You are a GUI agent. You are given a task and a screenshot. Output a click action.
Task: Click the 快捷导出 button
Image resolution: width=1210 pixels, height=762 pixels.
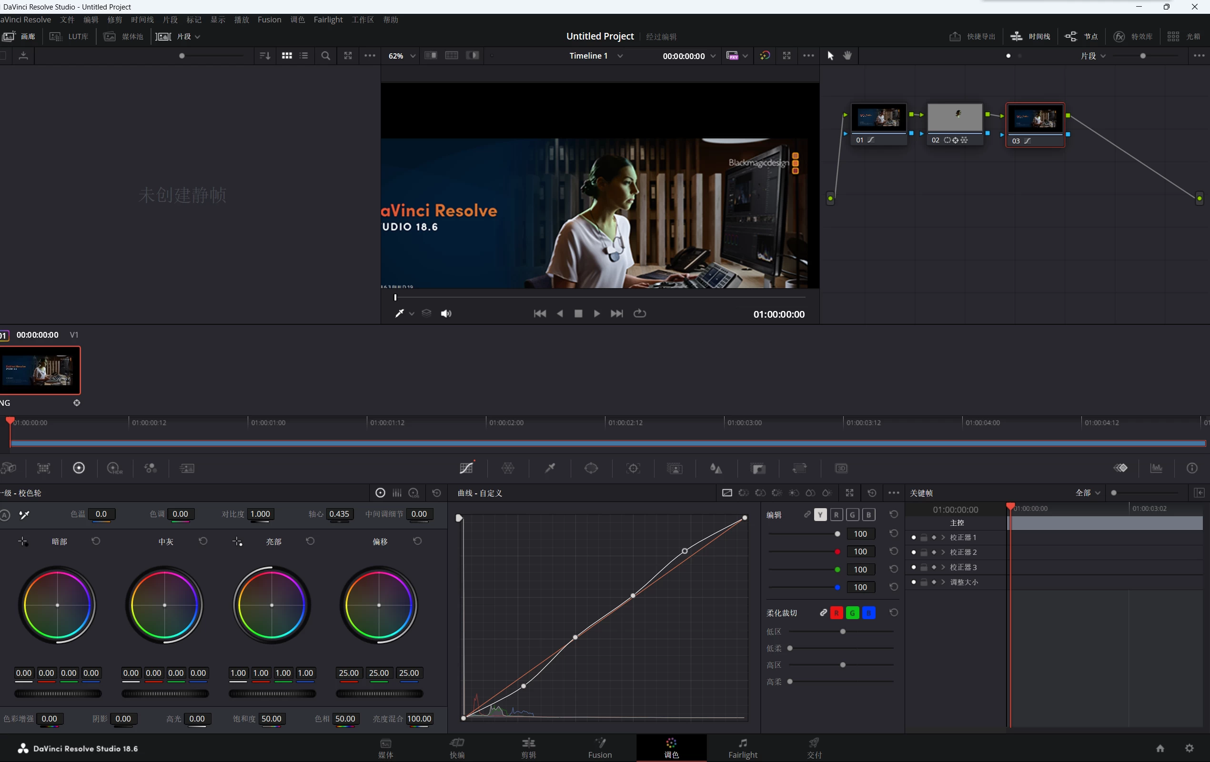click(972, 37)
